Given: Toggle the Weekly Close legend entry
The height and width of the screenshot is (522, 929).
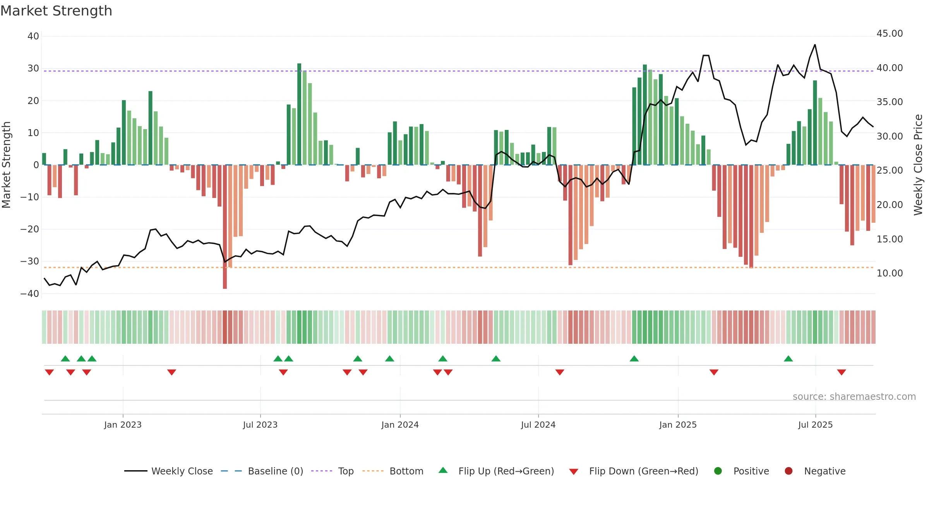Looking at the screenshot, I should [x=168, y=471].
